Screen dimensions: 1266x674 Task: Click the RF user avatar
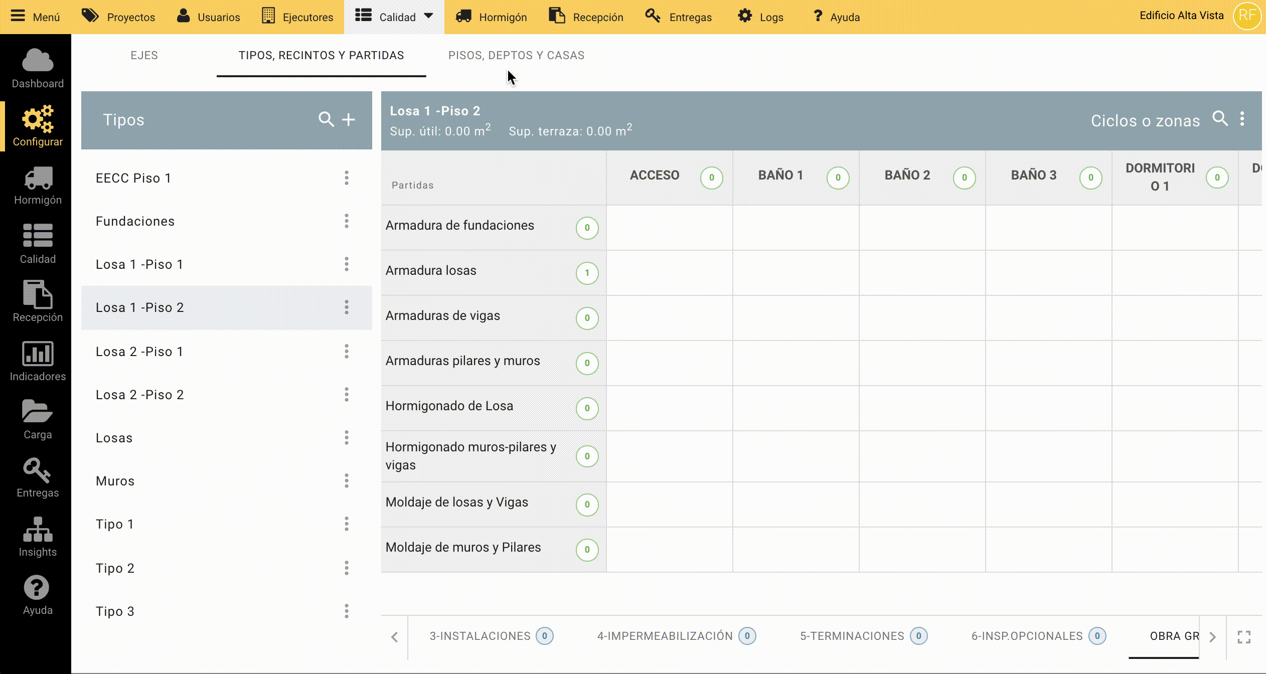pos(1247,16)
